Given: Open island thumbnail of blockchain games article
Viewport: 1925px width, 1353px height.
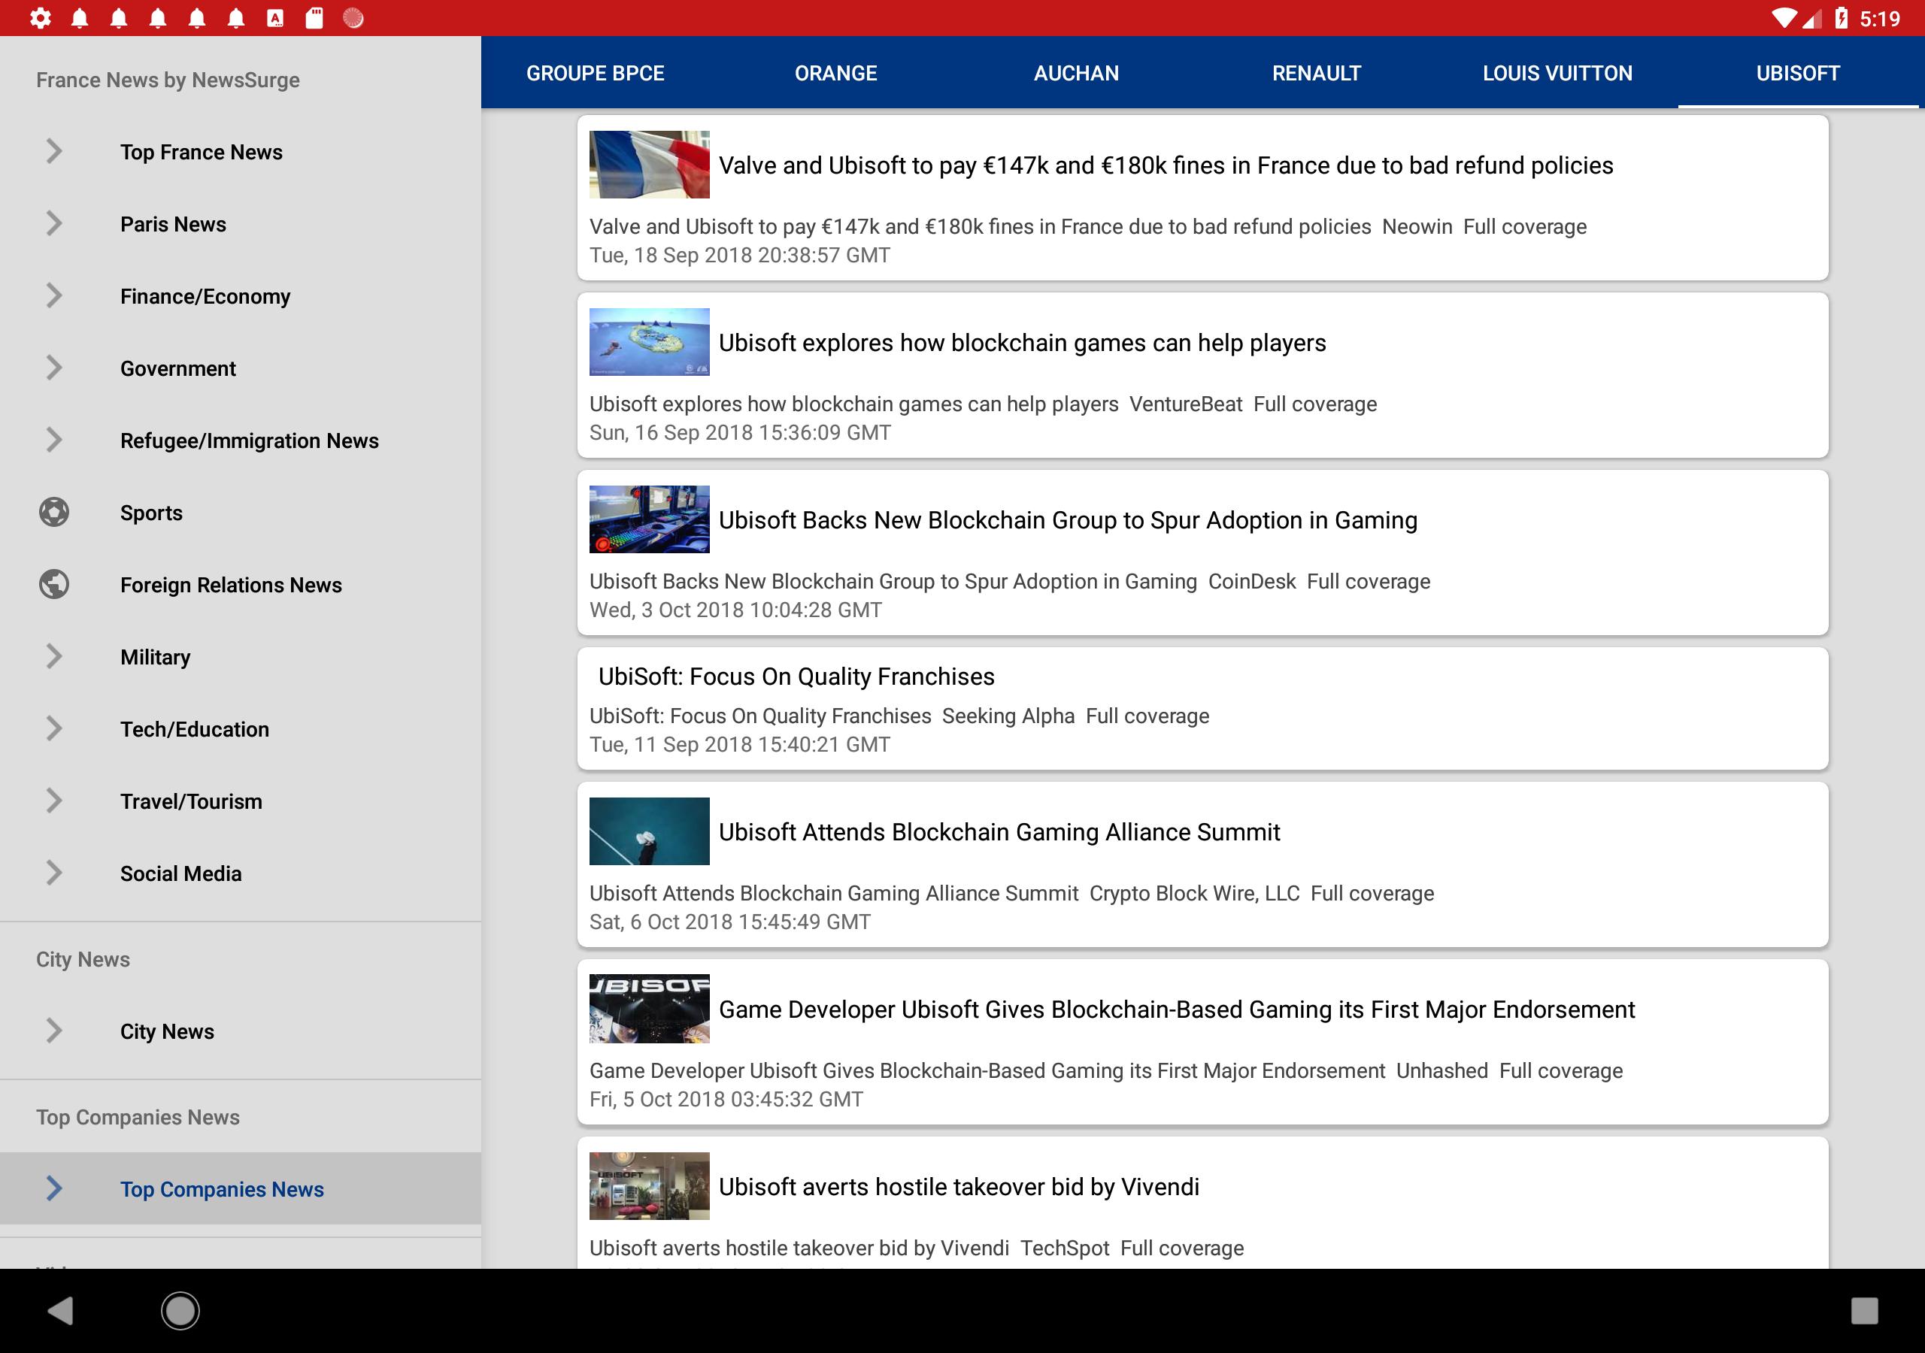Looking at the screenshot, I should click(649, 342).
